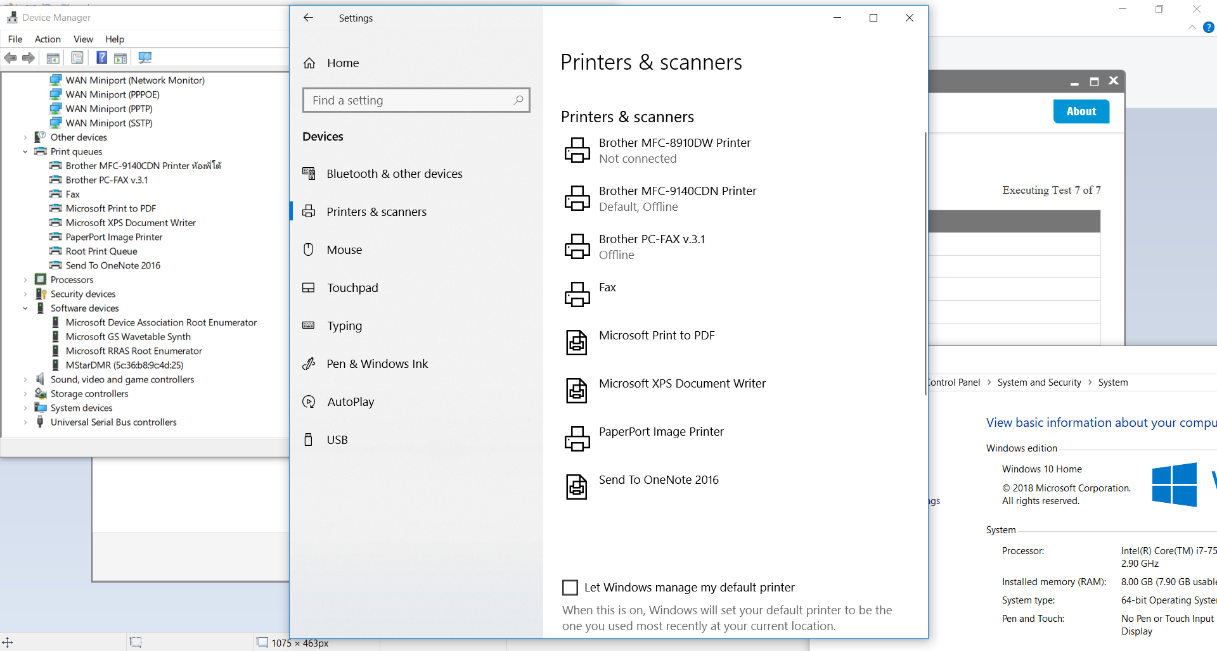Open Control Panel from the breadcrumb
This screenshot has height=651, width=1217.
point(954,382)
